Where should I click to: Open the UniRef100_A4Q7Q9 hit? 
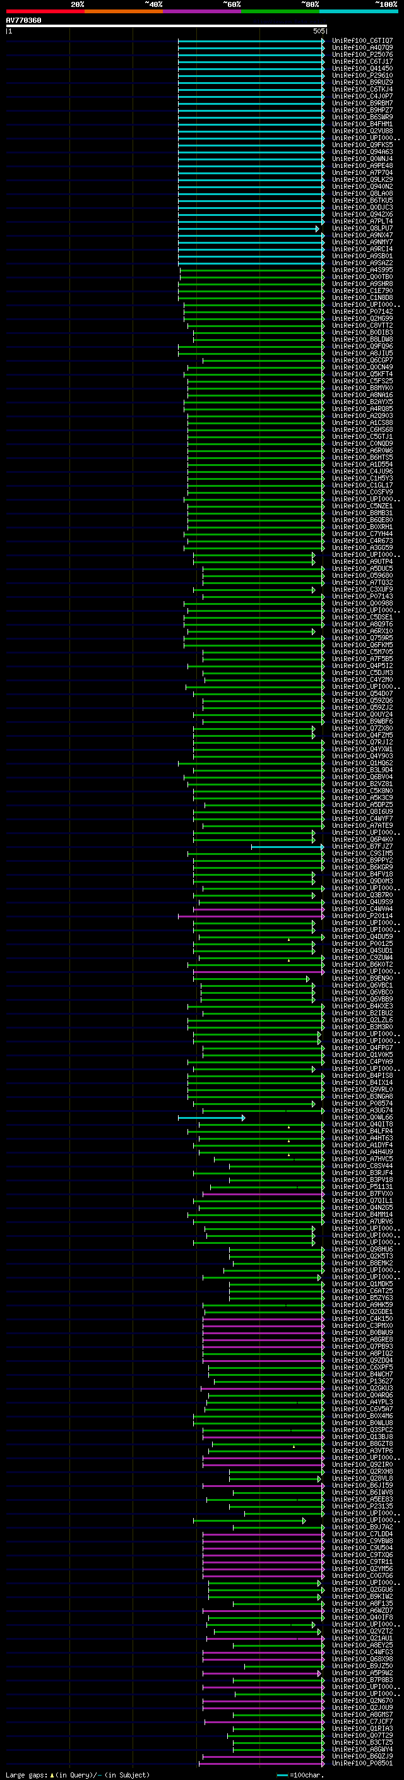pos(362,48)
